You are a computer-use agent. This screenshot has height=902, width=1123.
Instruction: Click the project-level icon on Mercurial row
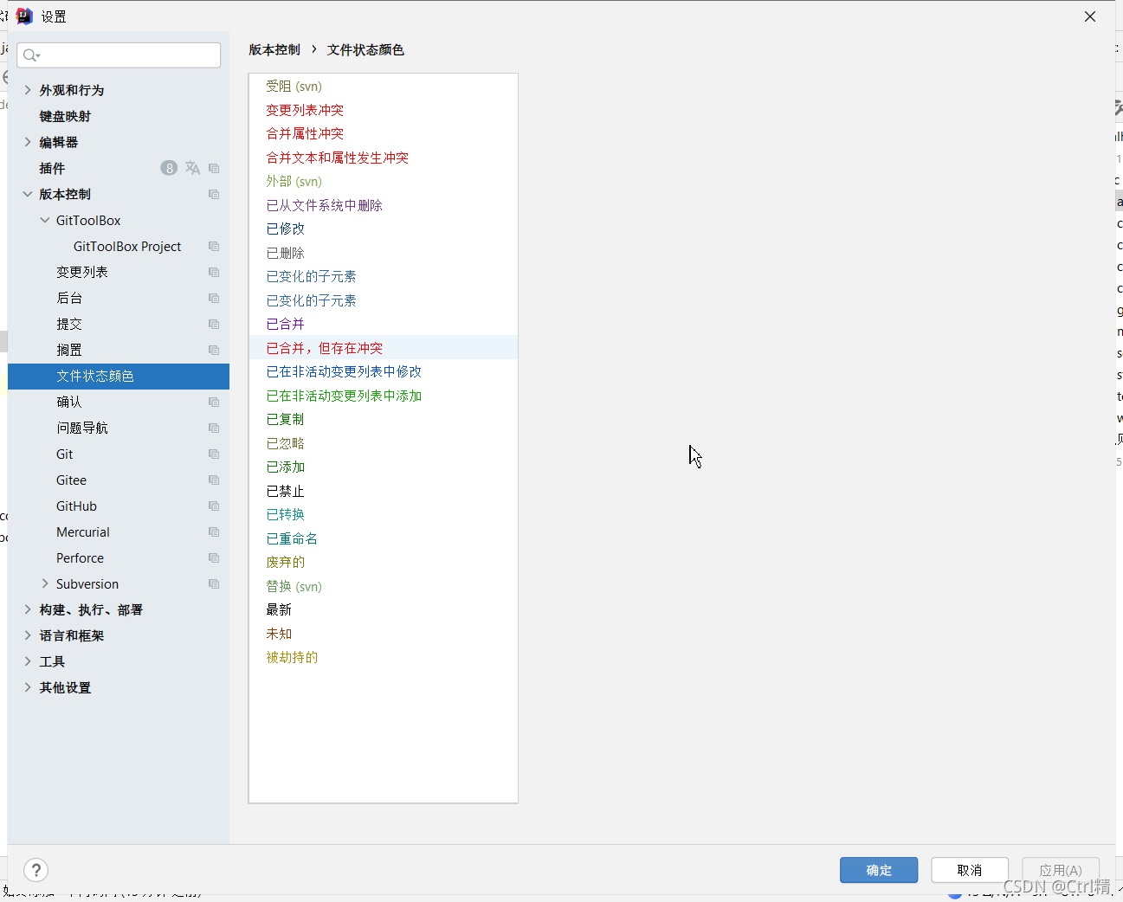[214, 532]
